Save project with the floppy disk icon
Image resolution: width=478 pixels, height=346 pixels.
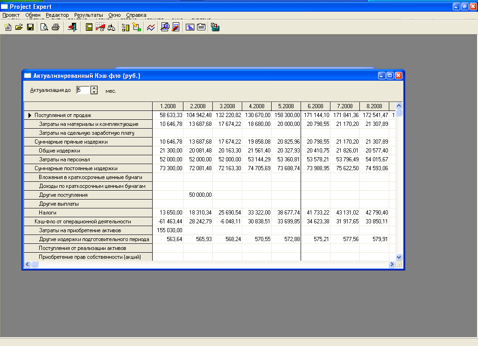click(x=30, y=28)
